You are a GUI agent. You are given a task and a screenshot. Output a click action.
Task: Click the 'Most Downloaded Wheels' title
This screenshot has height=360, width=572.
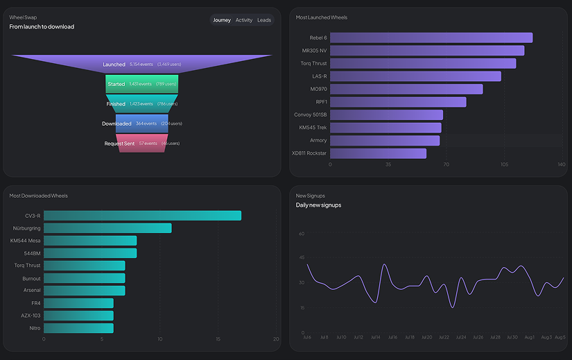pyautogui.click(x=38, y=196)
